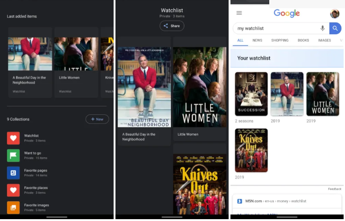The width and height of the screenshot is (345, 221).
Task: Open the MSN.com money watchlist result
Action: (288, 201)
